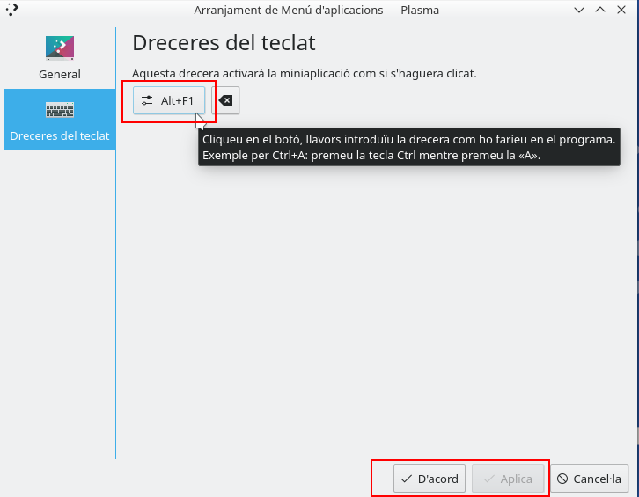
Task: Clear the Alt+F1 shortcut with backspace icon
Action: [226, 100]
